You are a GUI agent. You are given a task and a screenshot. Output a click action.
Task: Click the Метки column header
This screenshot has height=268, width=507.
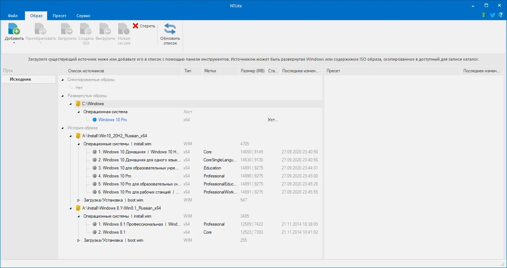click(210, 71)
